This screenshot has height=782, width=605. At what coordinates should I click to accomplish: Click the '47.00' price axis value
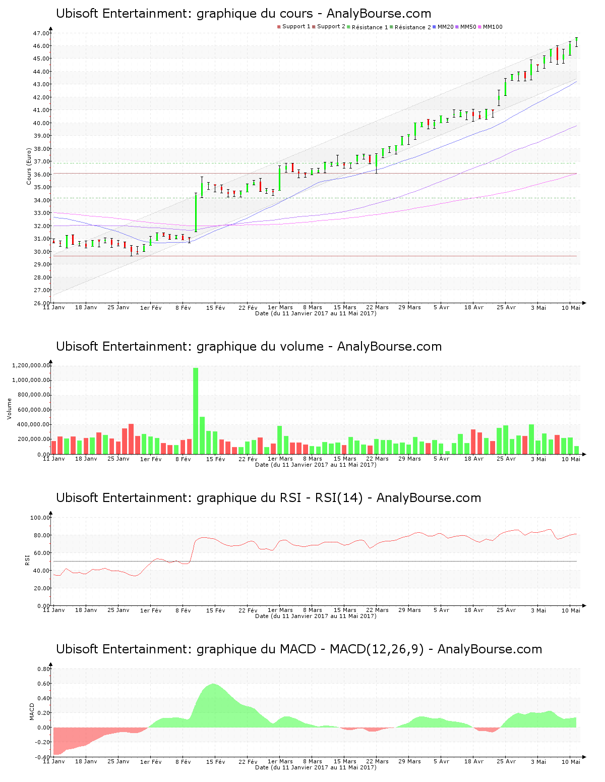point(41,33)
